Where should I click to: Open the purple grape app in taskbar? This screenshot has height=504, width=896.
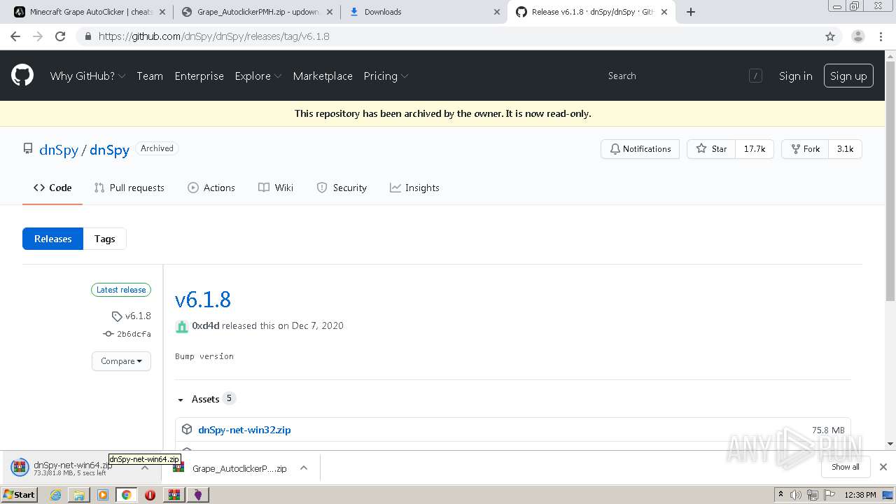pyautogui.click(x=198, y=495)
